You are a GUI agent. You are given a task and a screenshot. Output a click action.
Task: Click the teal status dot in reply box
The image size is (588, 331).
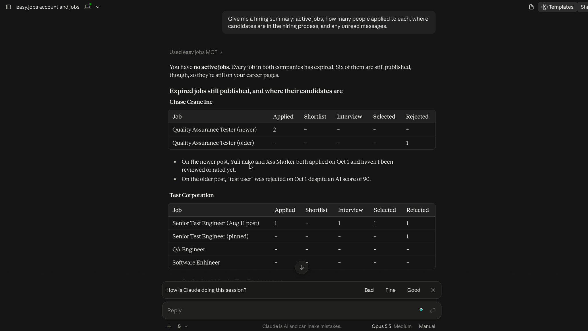click(421, 310)
